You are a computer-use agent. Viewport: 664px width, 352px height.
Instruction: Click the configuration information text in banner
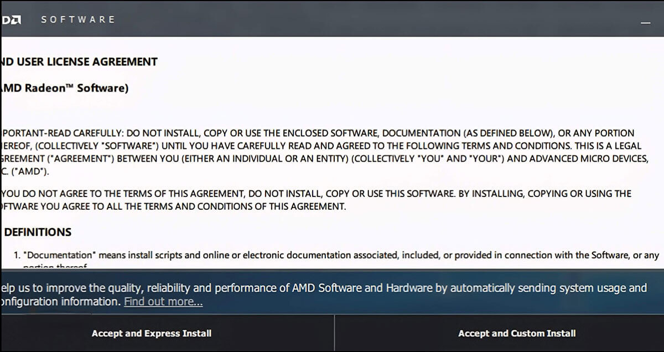pyautogui.click(x=60, y=302)
